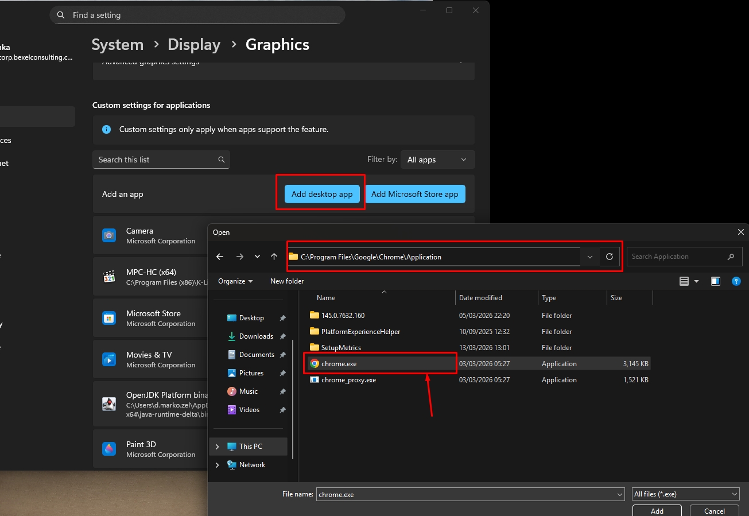Open the Organize menu
Screen dimensions: 749x516
[235, 281]
